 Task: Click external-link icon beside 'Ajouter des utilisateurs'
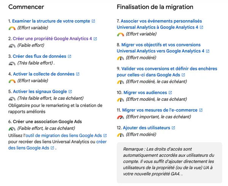[173, 128]
